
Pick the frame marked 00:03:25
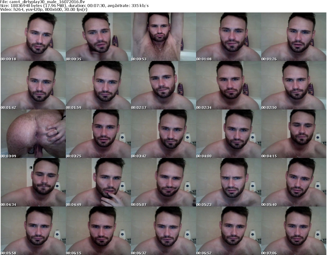[98, 134]
